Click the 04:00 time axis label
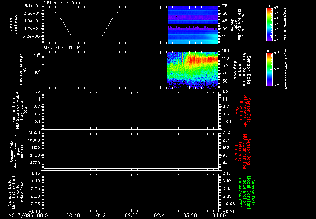This screenshot has height=219, width=316. click(219, 215)
